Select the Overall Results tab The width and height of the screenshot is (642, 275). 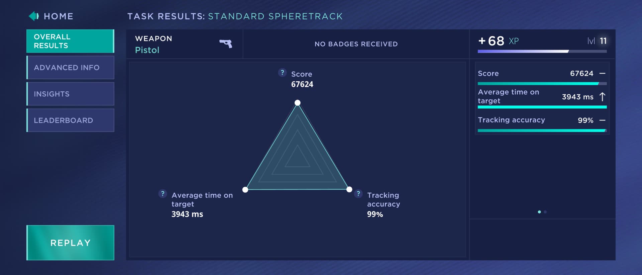[70, 41]
